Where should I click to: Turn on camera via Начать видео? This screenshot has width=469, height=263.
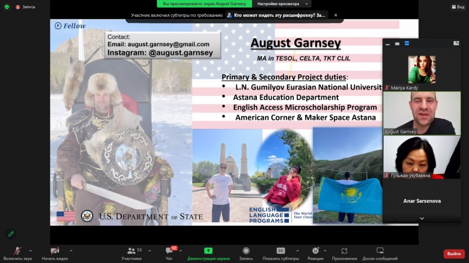(x=55, y=251)
